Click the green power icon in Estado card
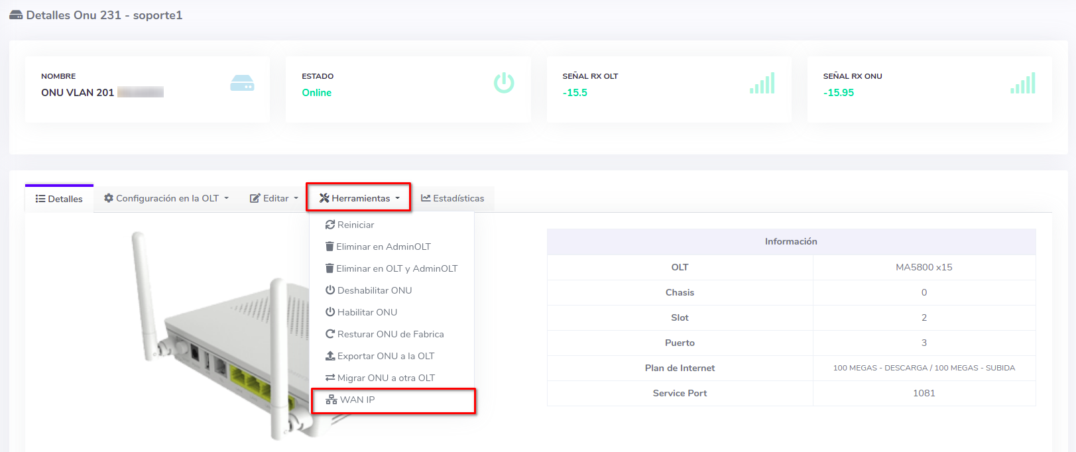The height and width of the screenshot is (452, 1076). pos(504,83)
